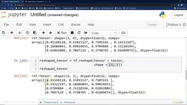The image size is (187, 105).
Task: Click the Out[23] output prompt
Action: click(21, 38)
